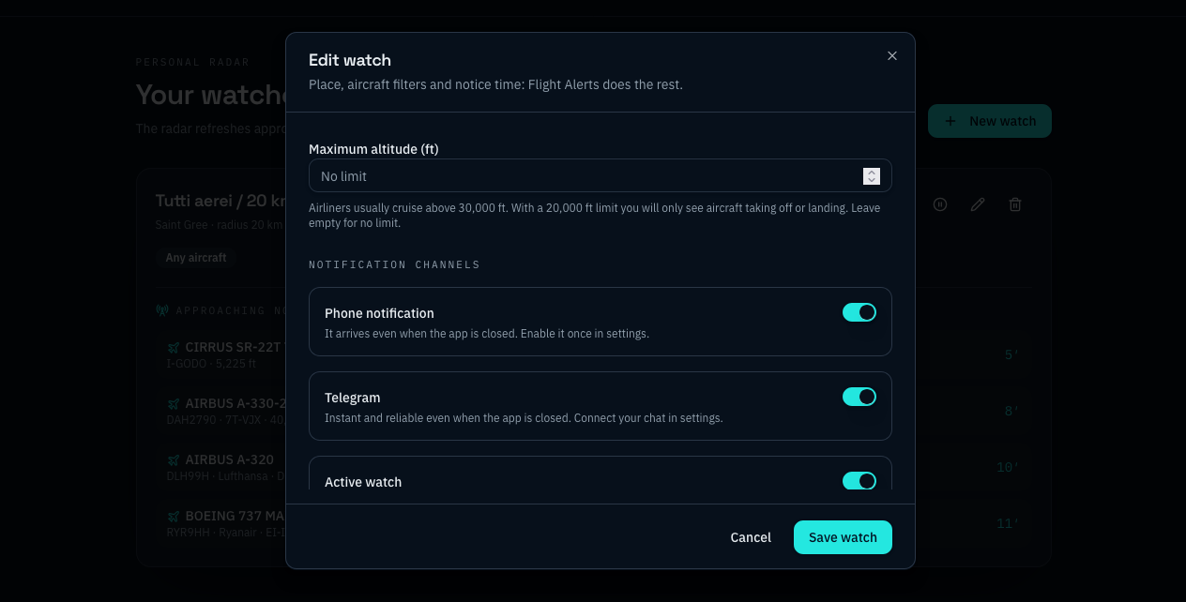Screen dimensions: 1186x602
Task: Click the Maximum altitude input field
Action: pos(600,175)
